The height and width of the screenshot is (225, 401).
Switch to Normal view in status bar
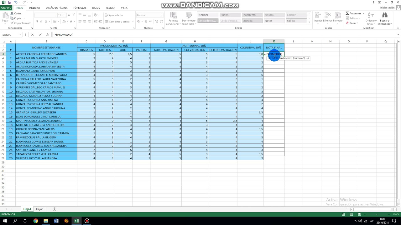point(343,214)
